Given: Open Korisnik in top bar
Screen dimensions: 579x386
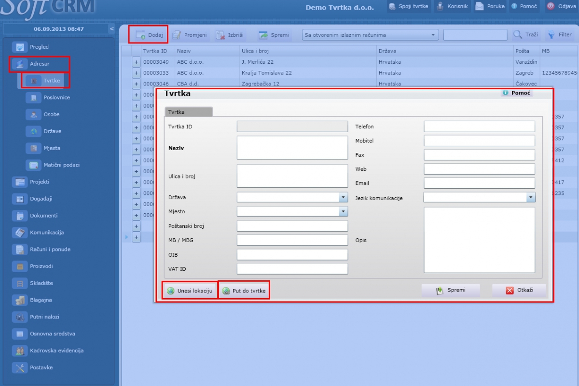Looking at the screenshot, I should pyautogui.click(x=452, y=6).
